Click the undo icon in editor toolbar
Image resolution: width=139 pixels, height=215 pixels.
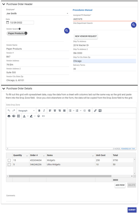point(9,110)
